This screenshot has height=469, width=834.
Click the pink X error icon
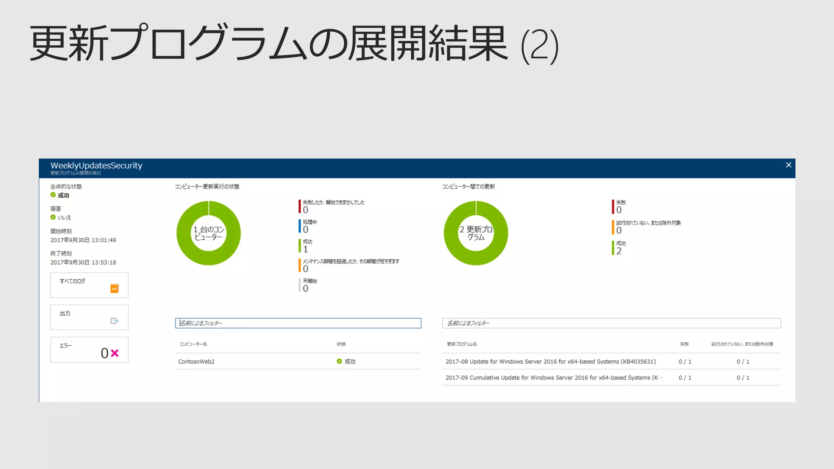click(x=115, y=353)
